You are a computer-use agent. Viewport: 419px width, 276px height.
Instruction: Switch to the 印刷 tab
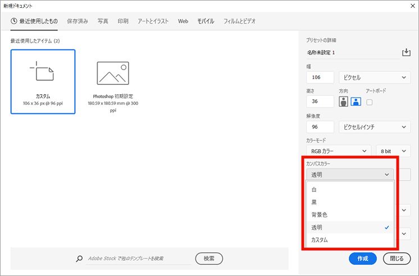(123, 21)
